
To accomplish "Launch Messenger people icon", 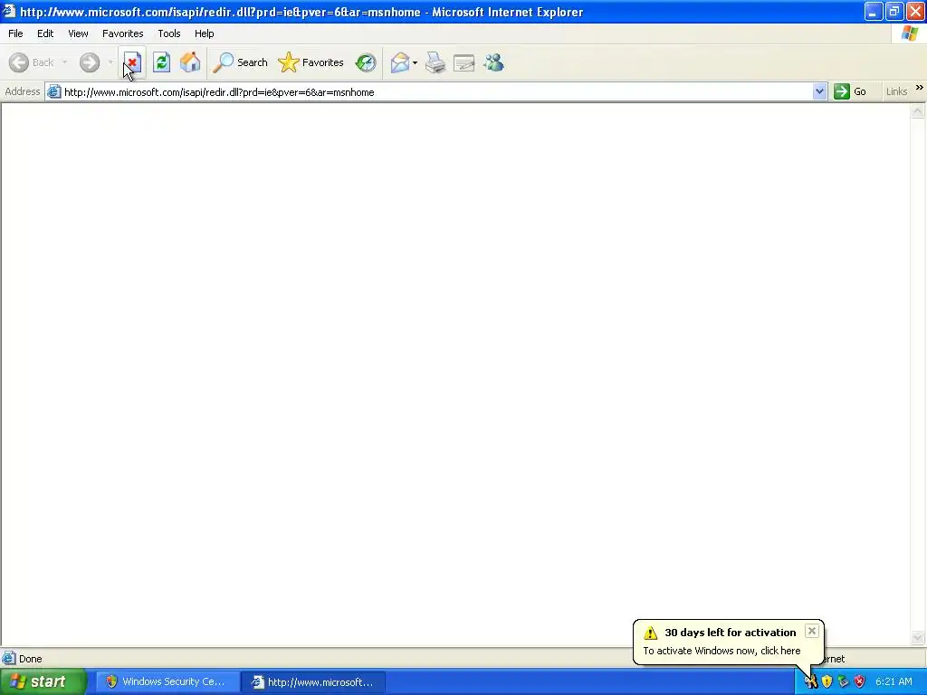I will [x=493, y=62].
